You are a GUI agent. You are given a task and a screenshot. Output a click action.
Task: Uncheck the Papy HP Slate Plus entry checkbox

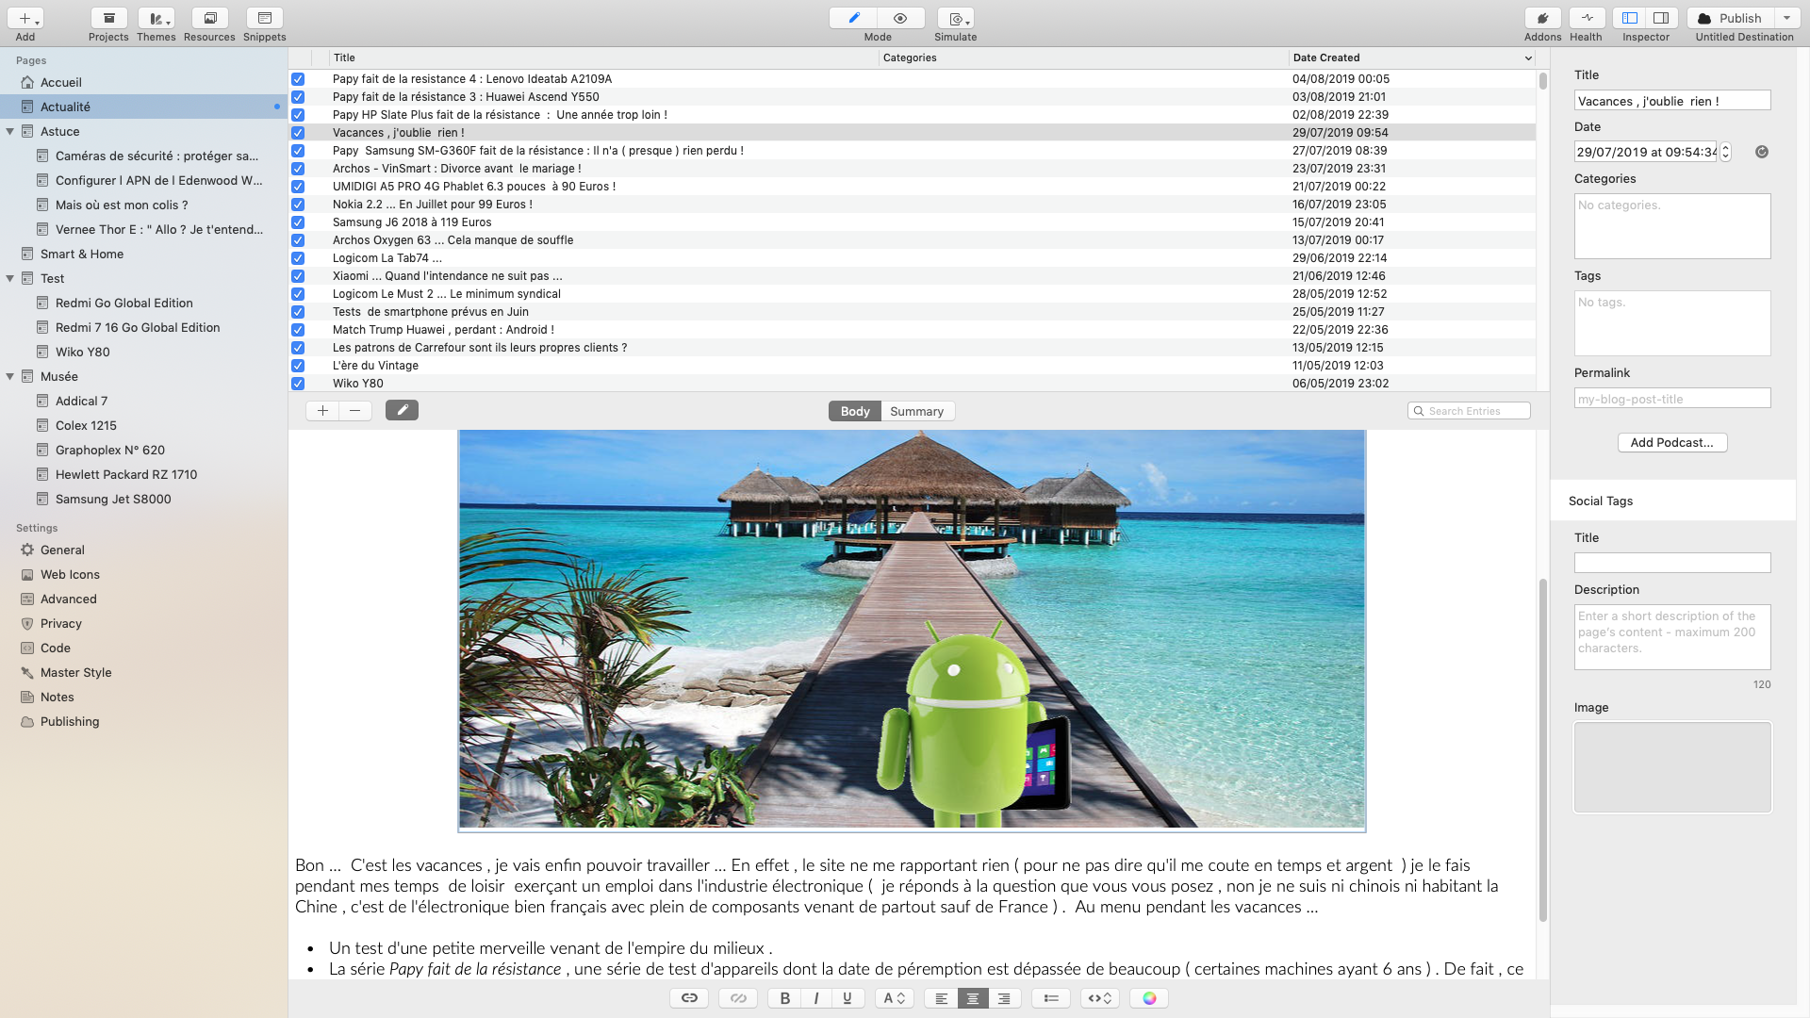pyautogui.click(x=298, y=115)
